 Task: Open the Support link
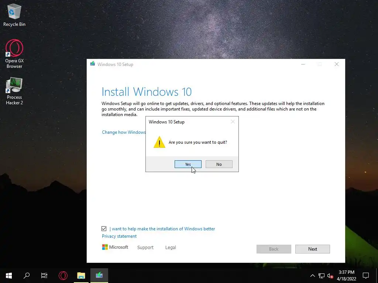point(145,247)
